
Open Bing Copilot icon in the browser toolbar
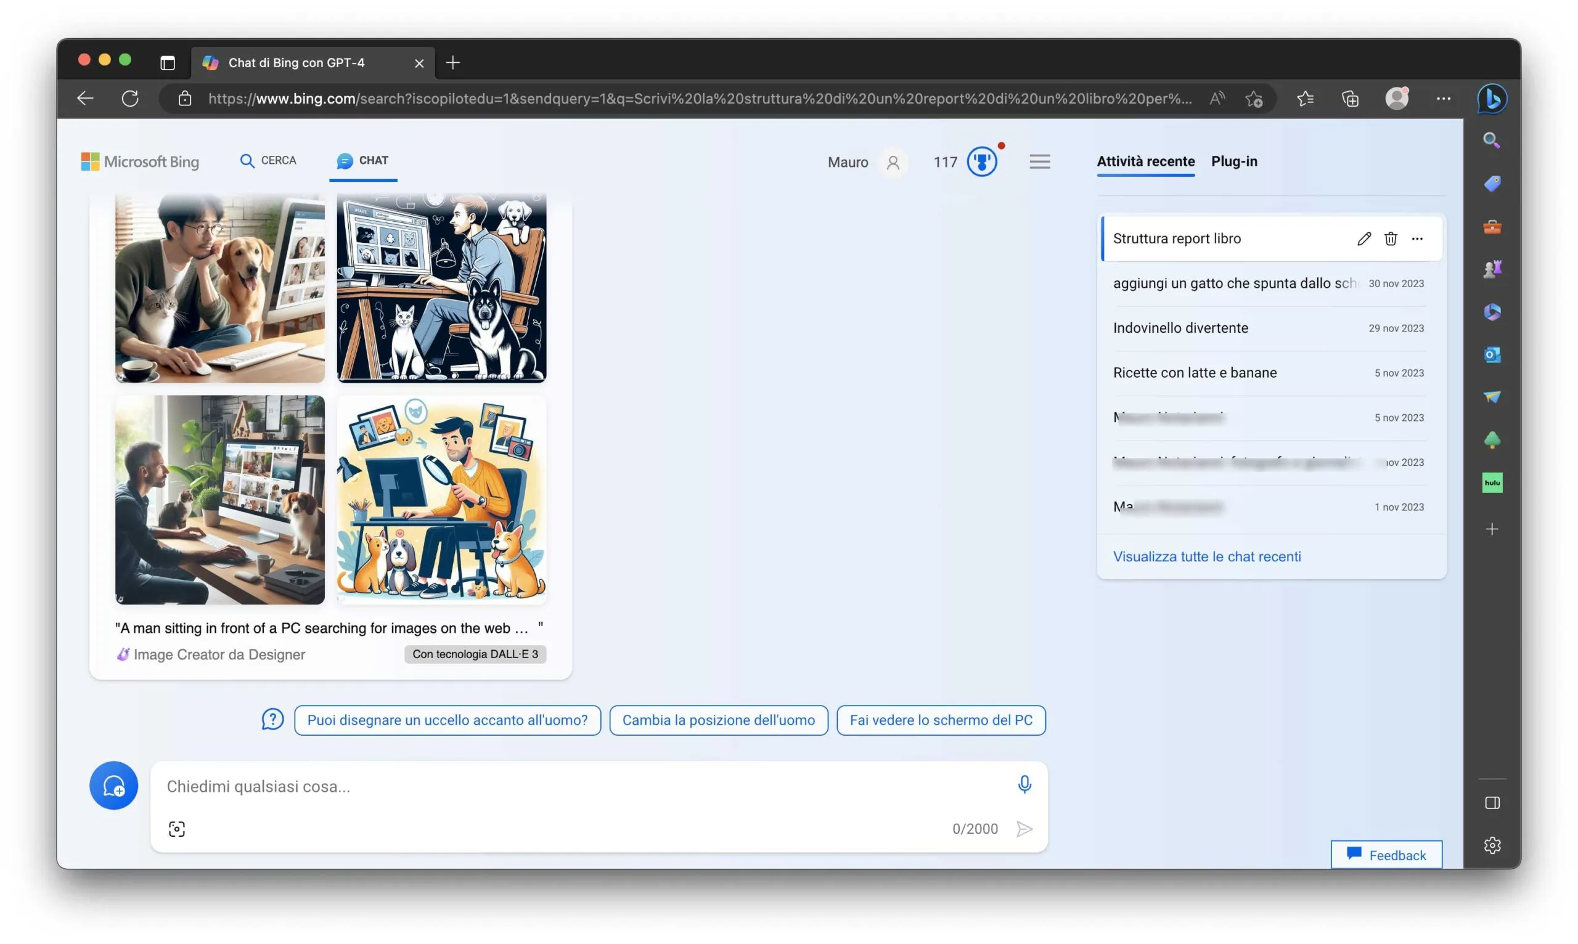pos(1492,98)
